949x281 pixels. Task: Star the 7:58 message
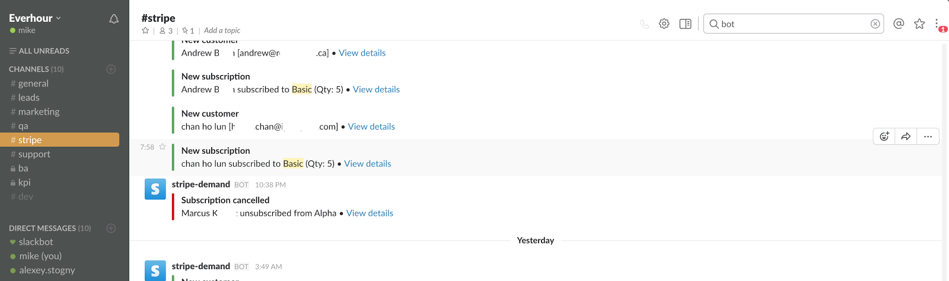(162, 147)
